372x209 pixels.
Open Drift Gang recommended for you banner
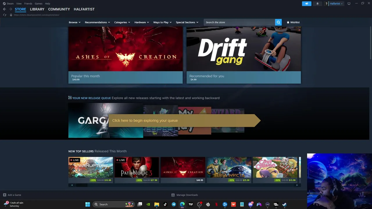pos(244,55)
